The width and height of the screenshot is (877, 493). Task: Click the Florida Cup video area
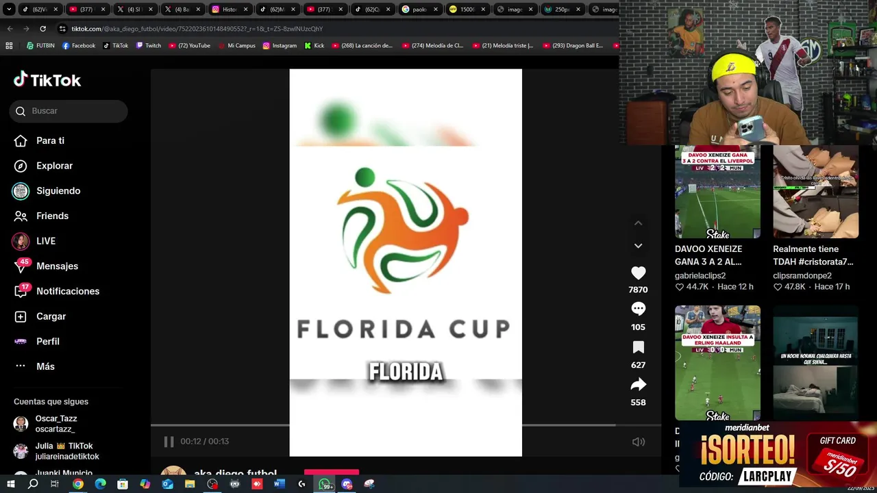tap(406, 262)
